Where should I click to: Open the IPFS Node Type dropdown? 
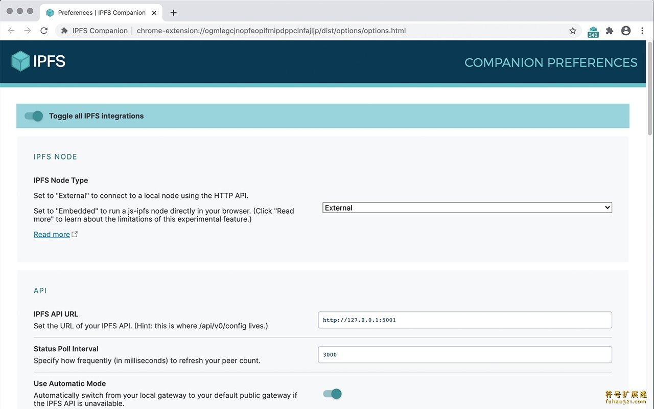pyautogui.click(x=467, y=208)
